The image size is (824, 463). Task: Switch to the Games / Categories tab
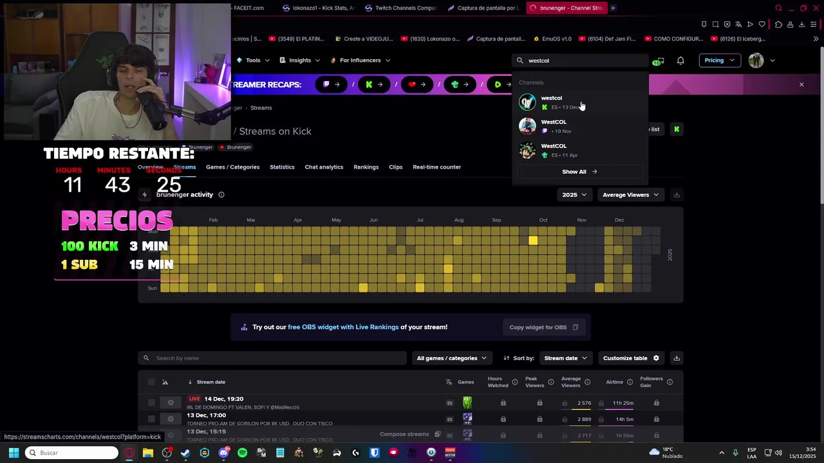[x=232, y=167]
